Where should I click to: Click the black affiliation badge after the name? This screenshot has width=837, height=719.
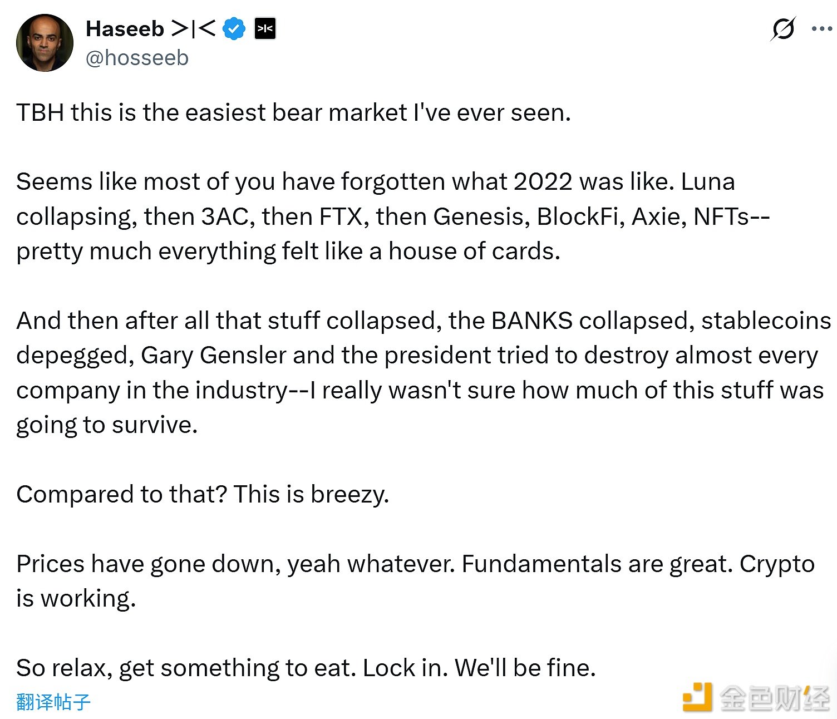click(x=265, y=29)
